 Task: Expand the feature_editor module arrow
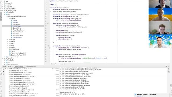coord(3,9)
